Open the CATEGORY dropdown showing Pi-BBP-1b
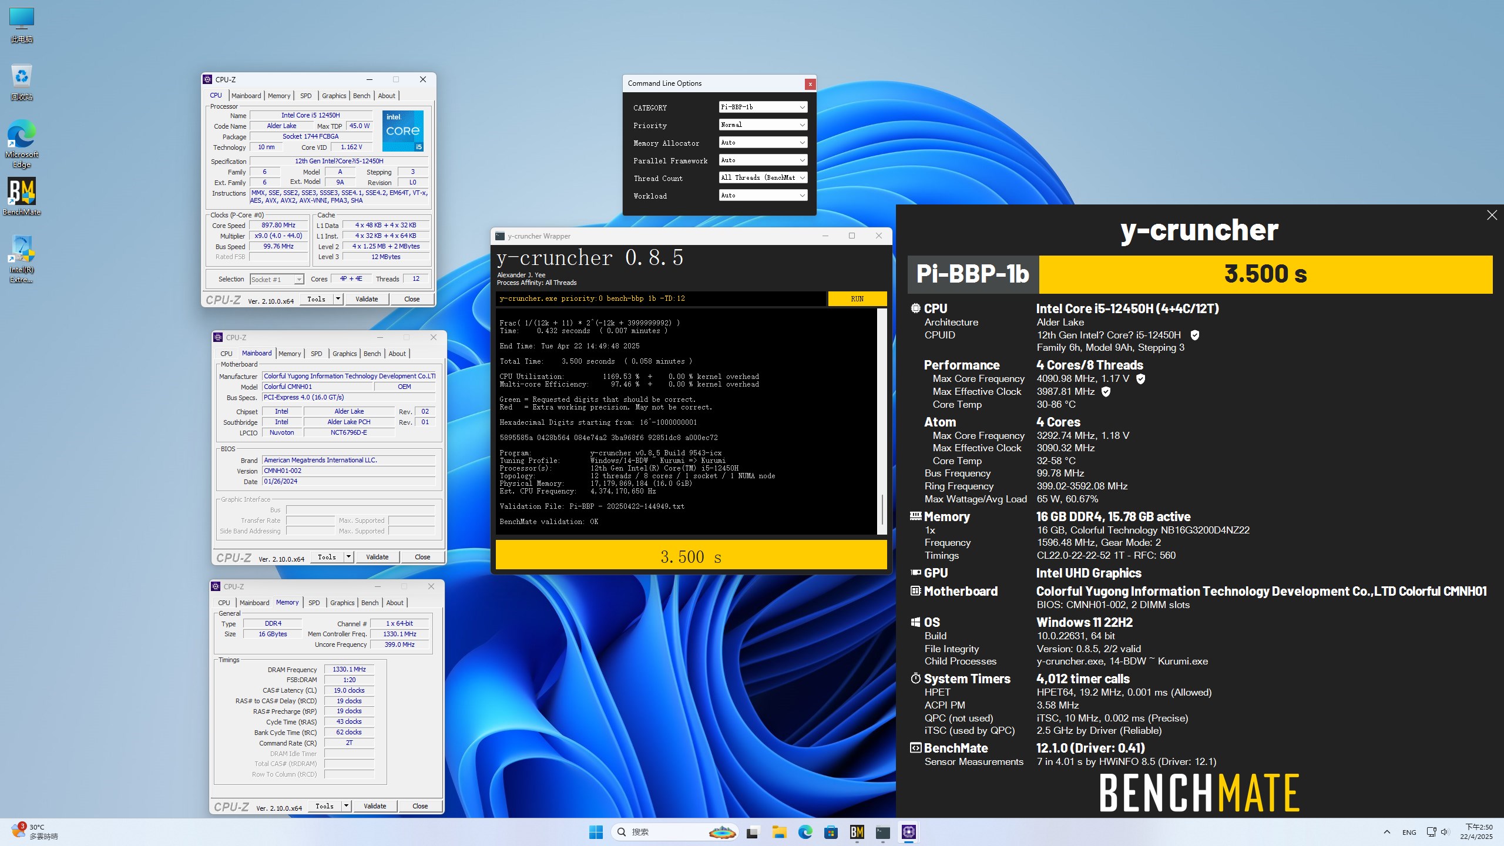This screenshot has width=1504, height=846. click(x=763, y=107)
